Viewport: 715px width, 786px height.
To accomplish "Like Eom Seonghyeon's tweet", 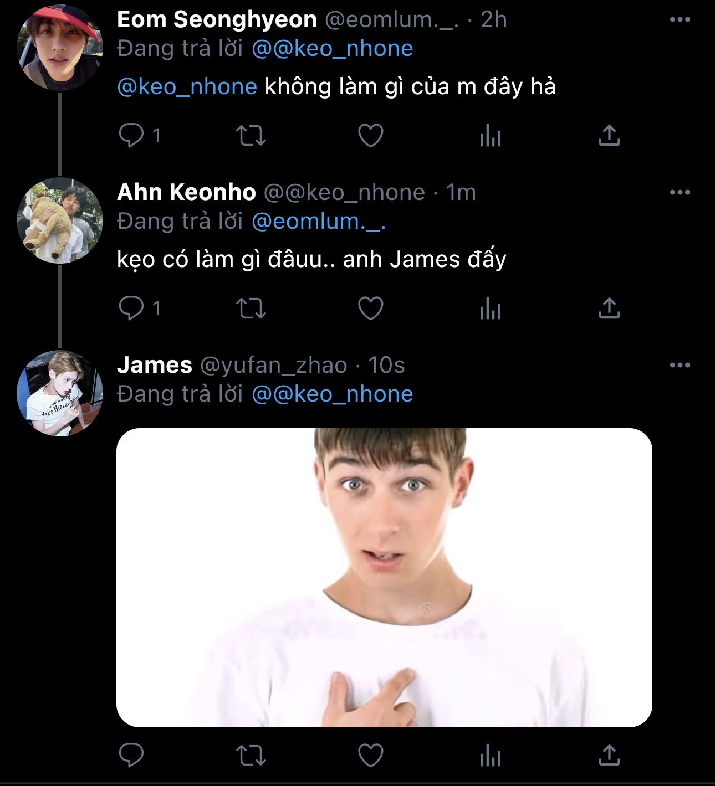I will click(370, 135).
